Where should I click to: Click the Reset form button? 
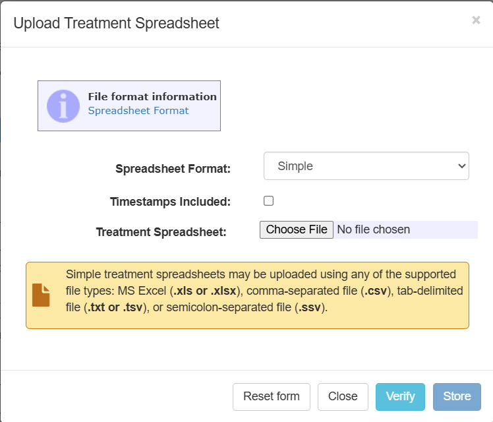click(x=271, y=396)
